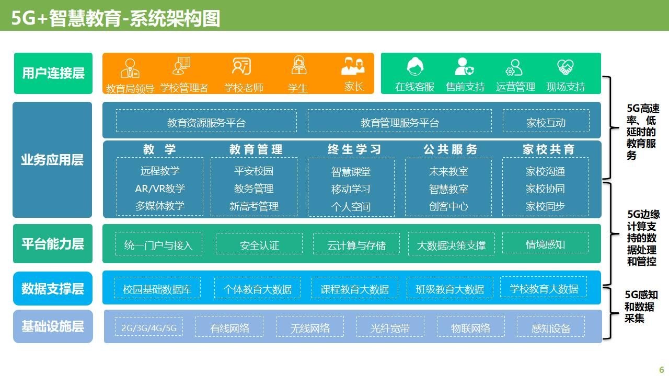
Task: Select the 运营管理 gear-person icon
Action: pos(514,67)
